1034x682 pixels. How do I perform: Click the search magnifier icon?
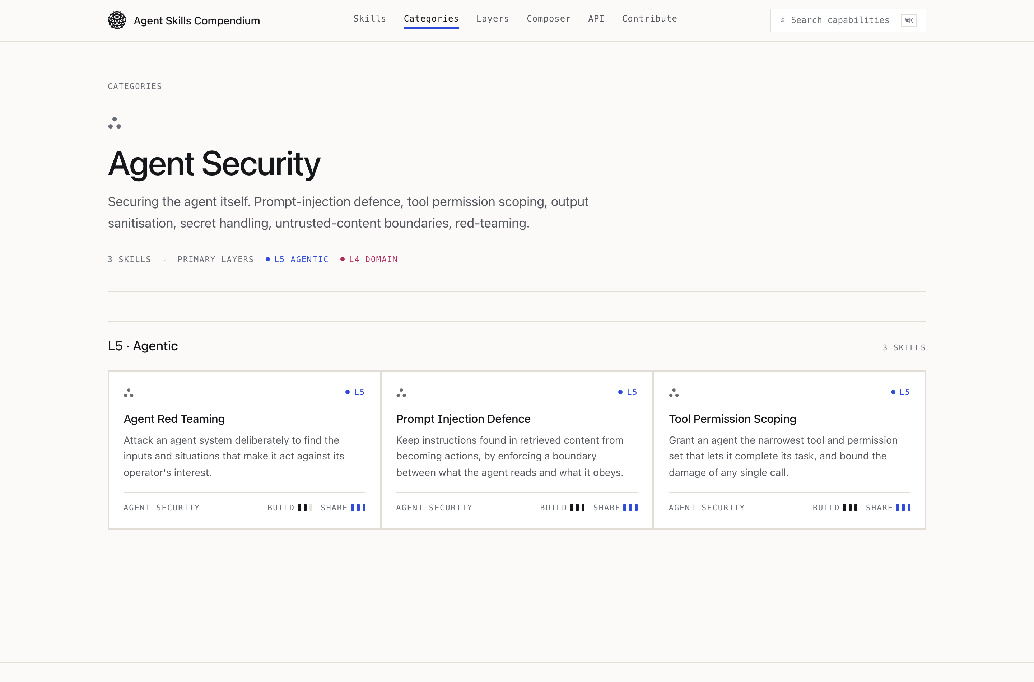coord(783,20)
